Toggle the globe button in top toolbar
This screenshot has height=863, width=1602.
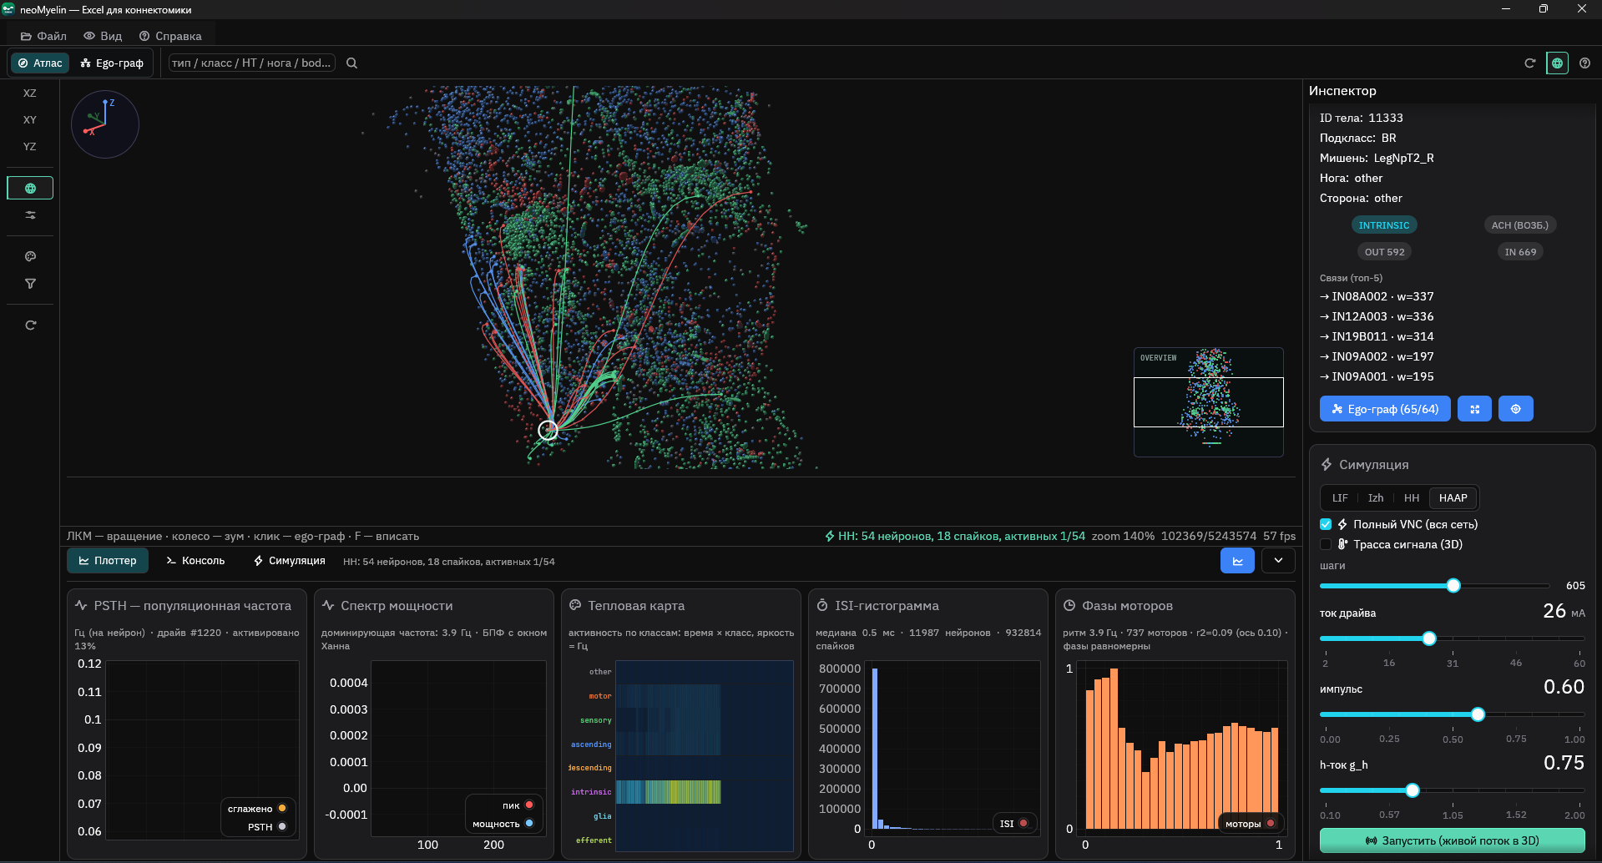coord(1557,63)
